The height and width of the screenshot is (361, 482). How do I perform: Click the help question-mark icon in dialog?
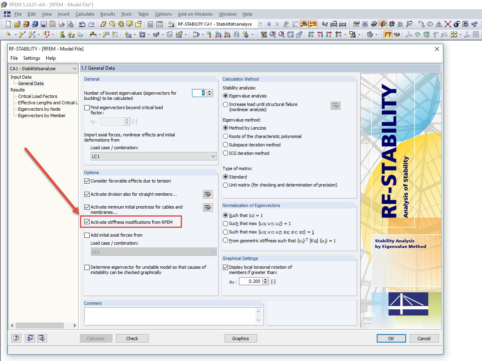[x=16, y=338]
